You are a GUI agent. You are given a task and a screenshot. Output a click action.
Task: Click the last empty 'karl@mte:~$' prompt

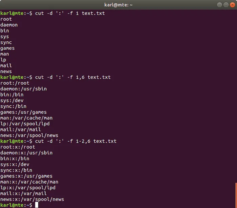(x=16, y=205)
